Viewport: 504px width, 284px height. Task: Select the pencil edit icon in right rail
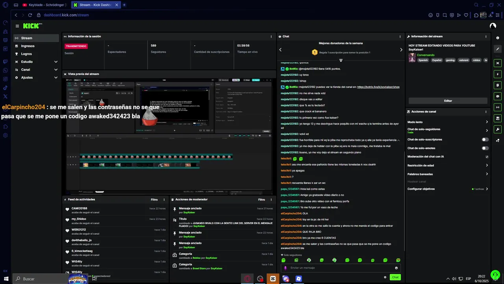tap(498, 49)
